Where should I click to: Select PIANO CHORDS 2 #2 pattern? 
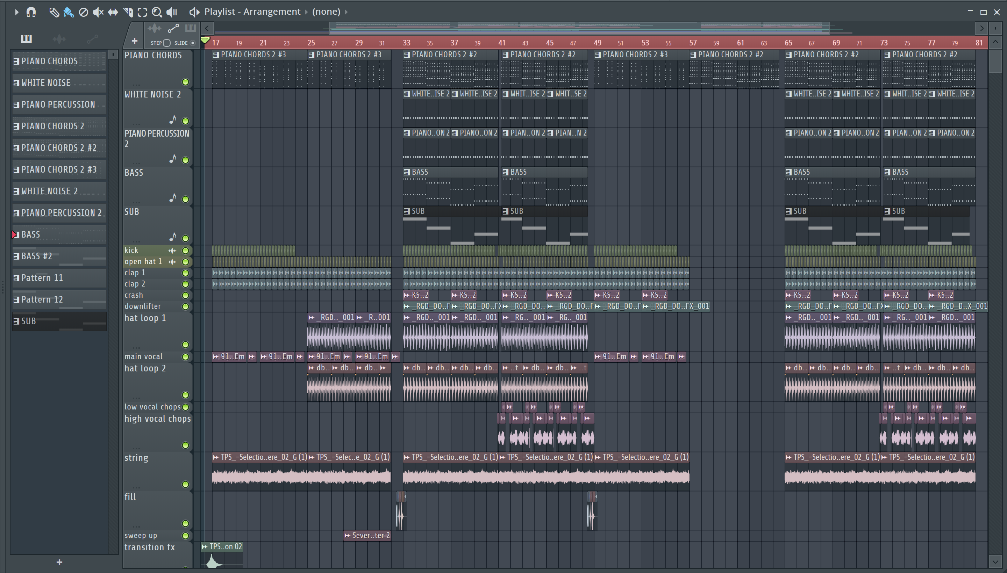59,147
